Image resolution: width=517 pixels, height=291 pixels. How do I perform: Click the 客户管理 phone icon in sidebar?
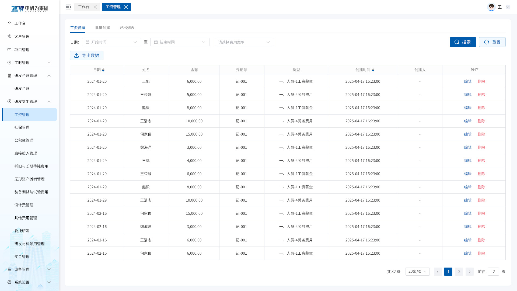[x=9, y=36]
